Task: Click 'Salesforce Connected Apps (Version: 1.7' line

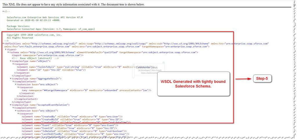Action: [51, 29]
